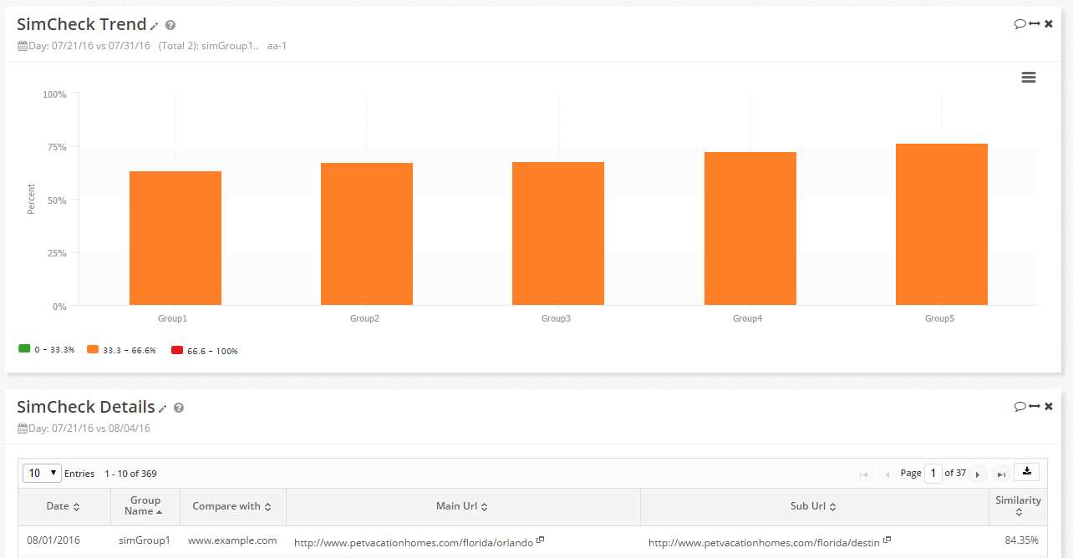This screenshot has height=558, width=1073.
Task: Select the 08/01/2016 date cell
Action: (53, 540)
